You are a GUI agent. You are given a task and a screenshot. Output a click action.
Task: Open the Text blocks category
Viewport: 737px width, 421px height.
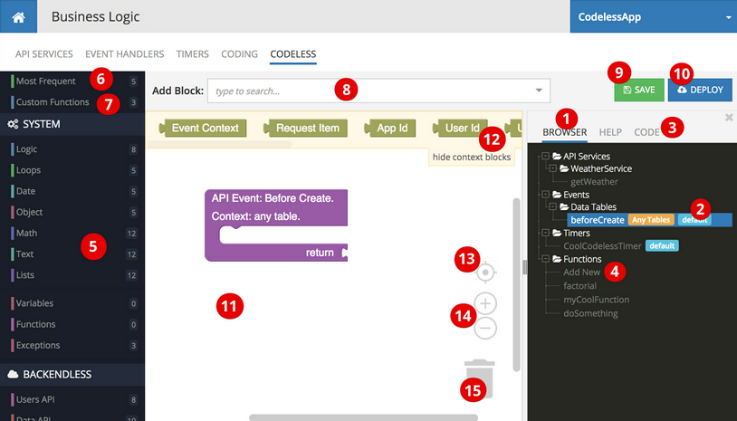pos(72,254)
